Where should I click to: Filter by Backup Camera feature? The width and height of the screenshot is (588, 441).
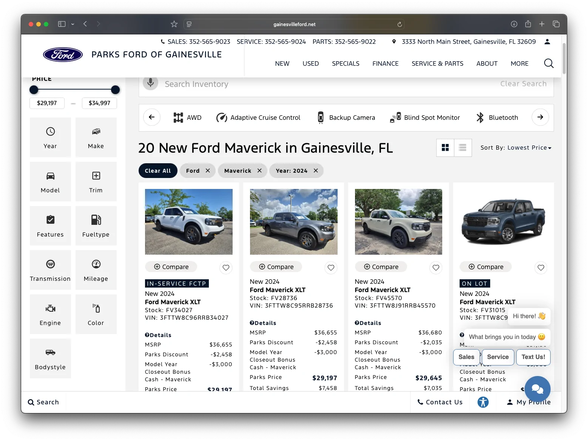(x=346, y=118)
